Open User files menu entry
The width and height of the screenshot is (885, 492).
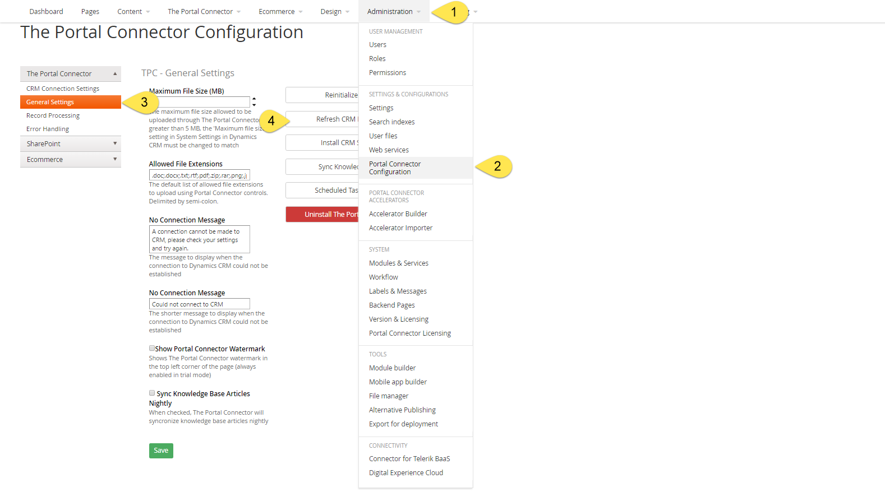tap(383, 136)
